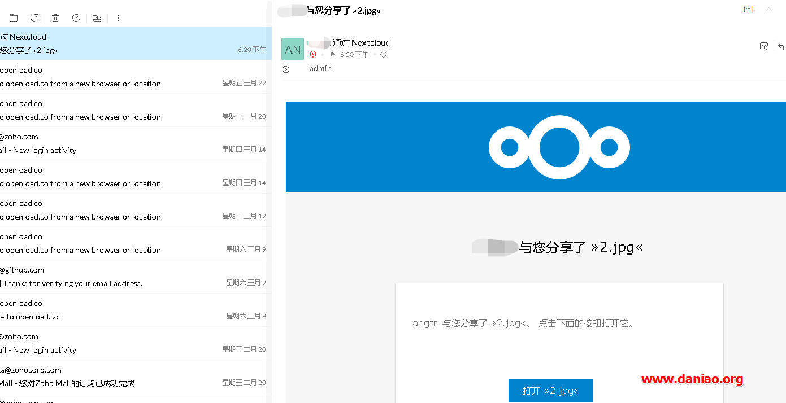Viewport: 786px width, 403px height.
Task: Open the three-dot more actions menu
Action: click(118, 18)
